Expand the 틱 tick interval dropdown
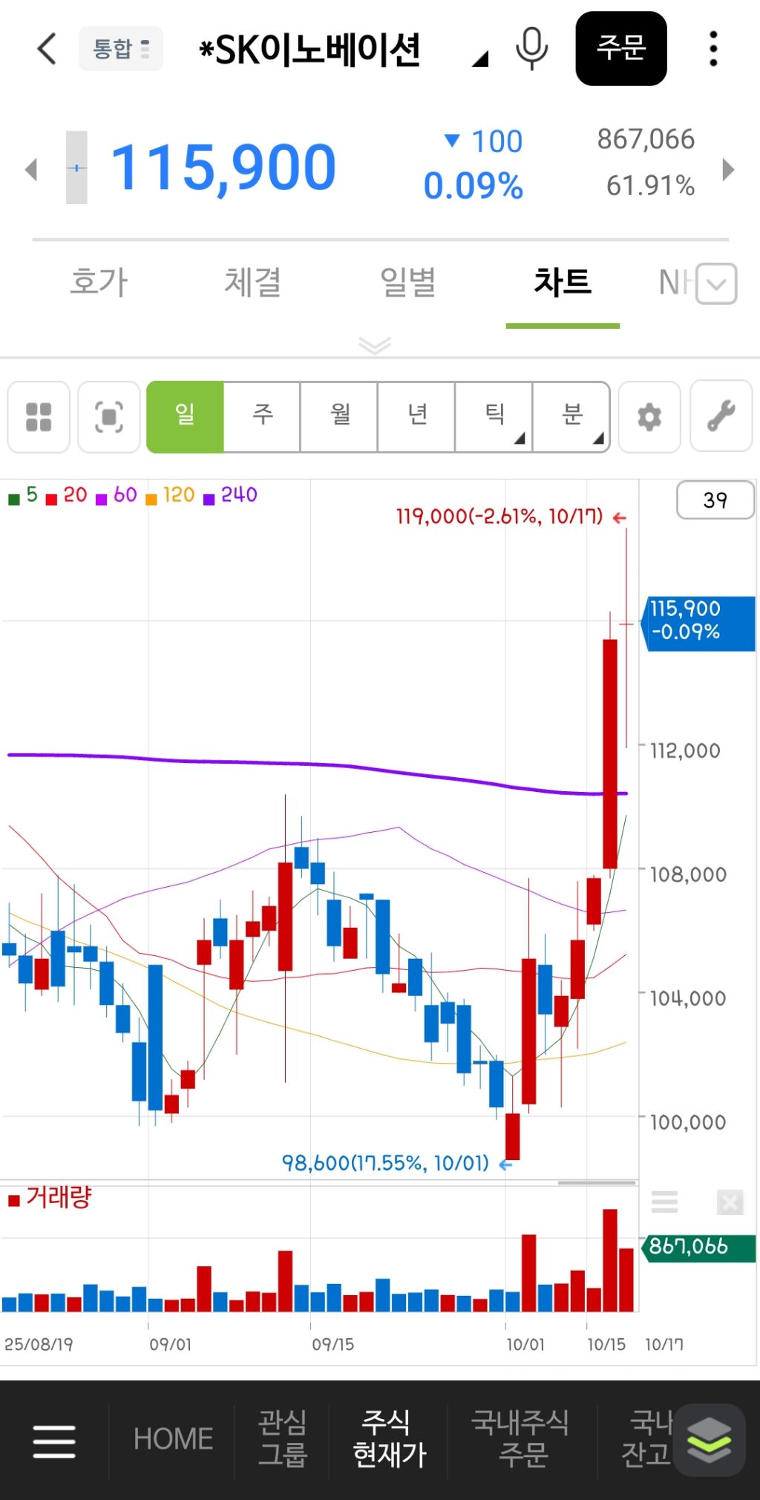Viewport: 760px width, 1500px height. pyautogui.click(x=494, y=416)
